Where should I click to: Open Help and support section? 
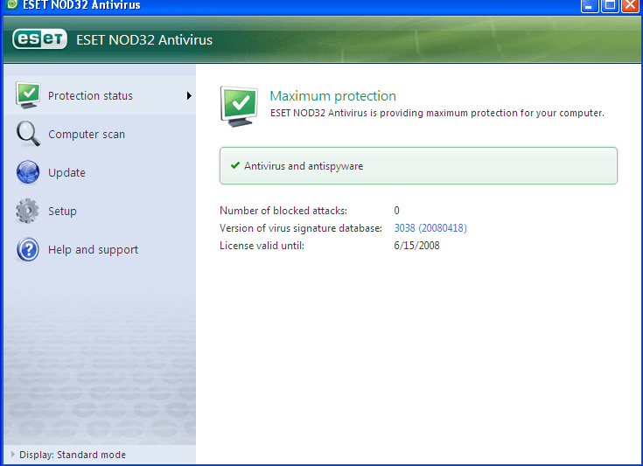(x=100, y=249)
